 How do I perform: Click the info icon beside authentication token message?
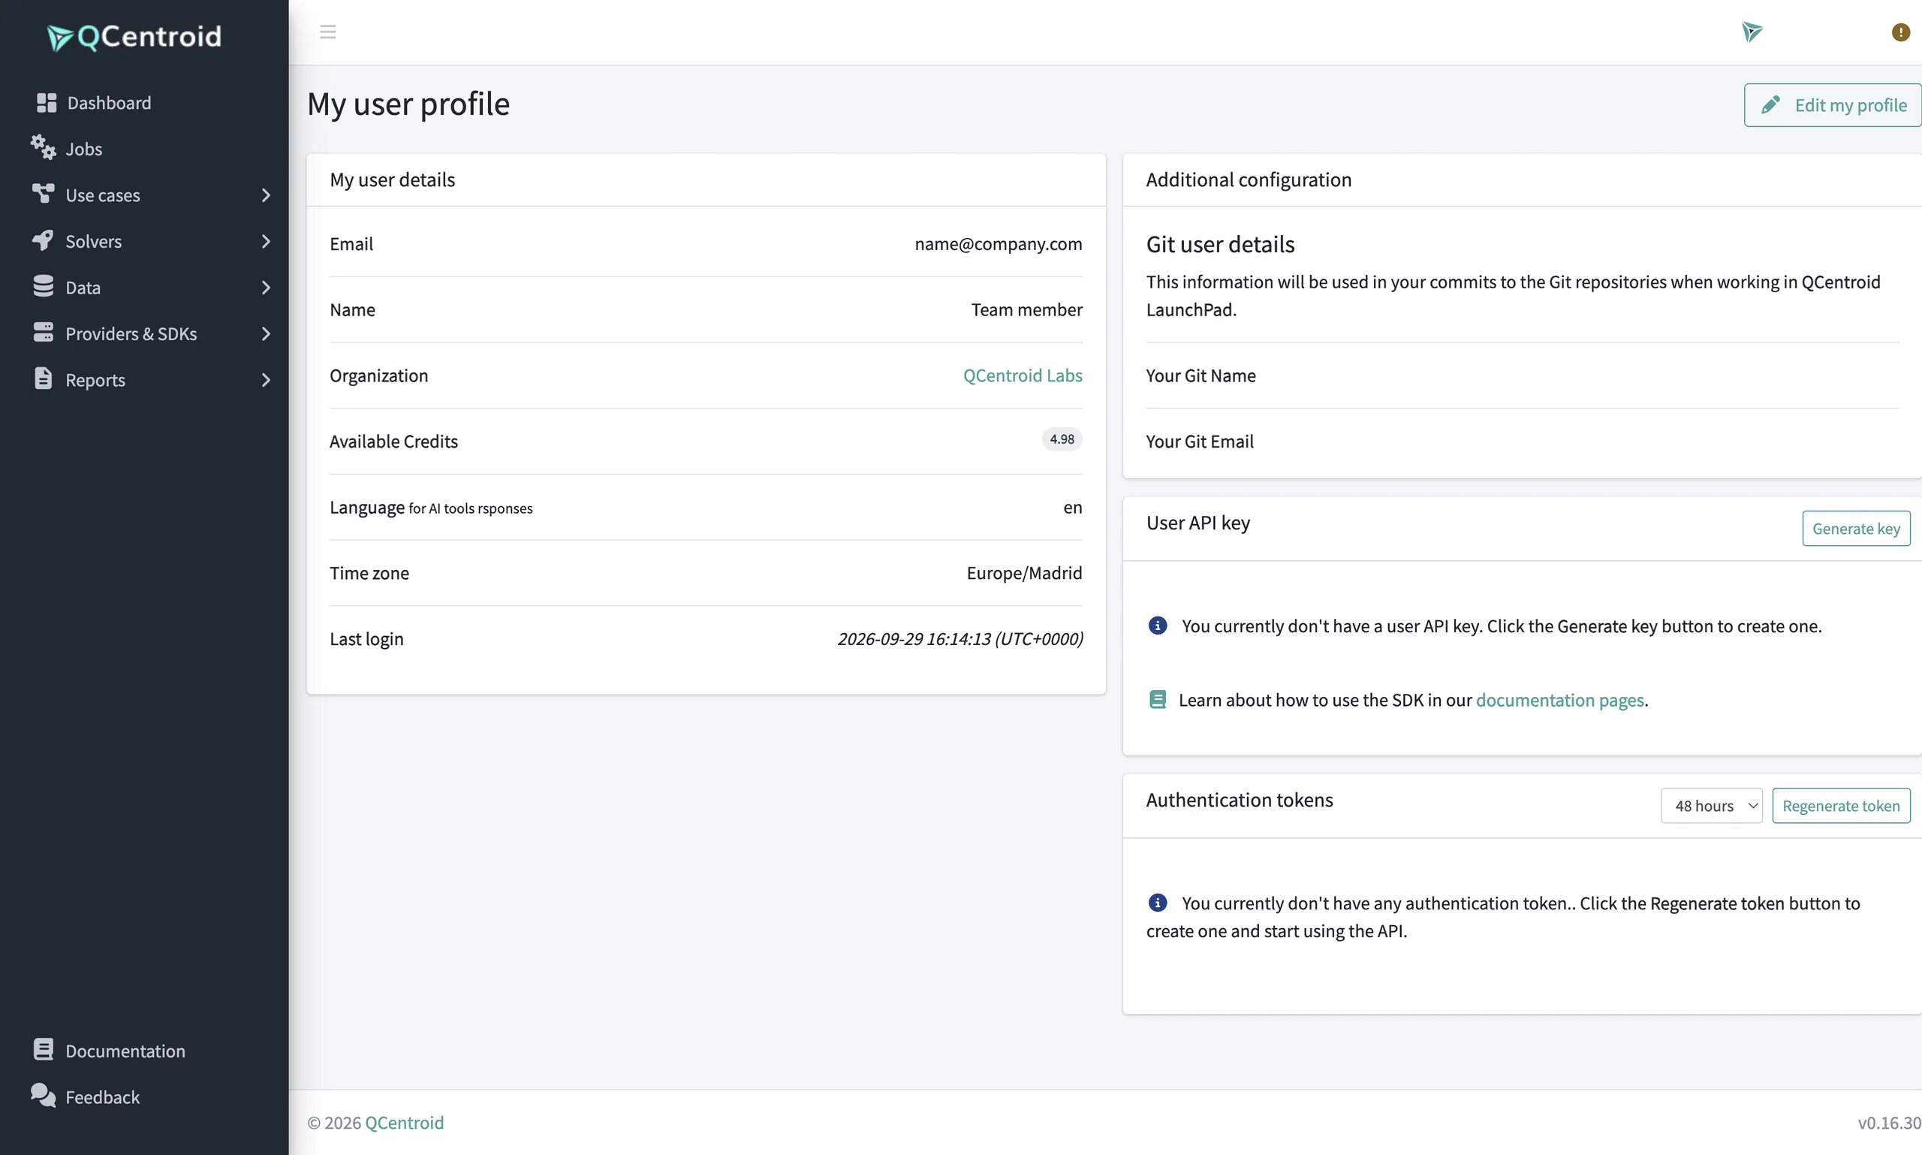click(1158, 903)
